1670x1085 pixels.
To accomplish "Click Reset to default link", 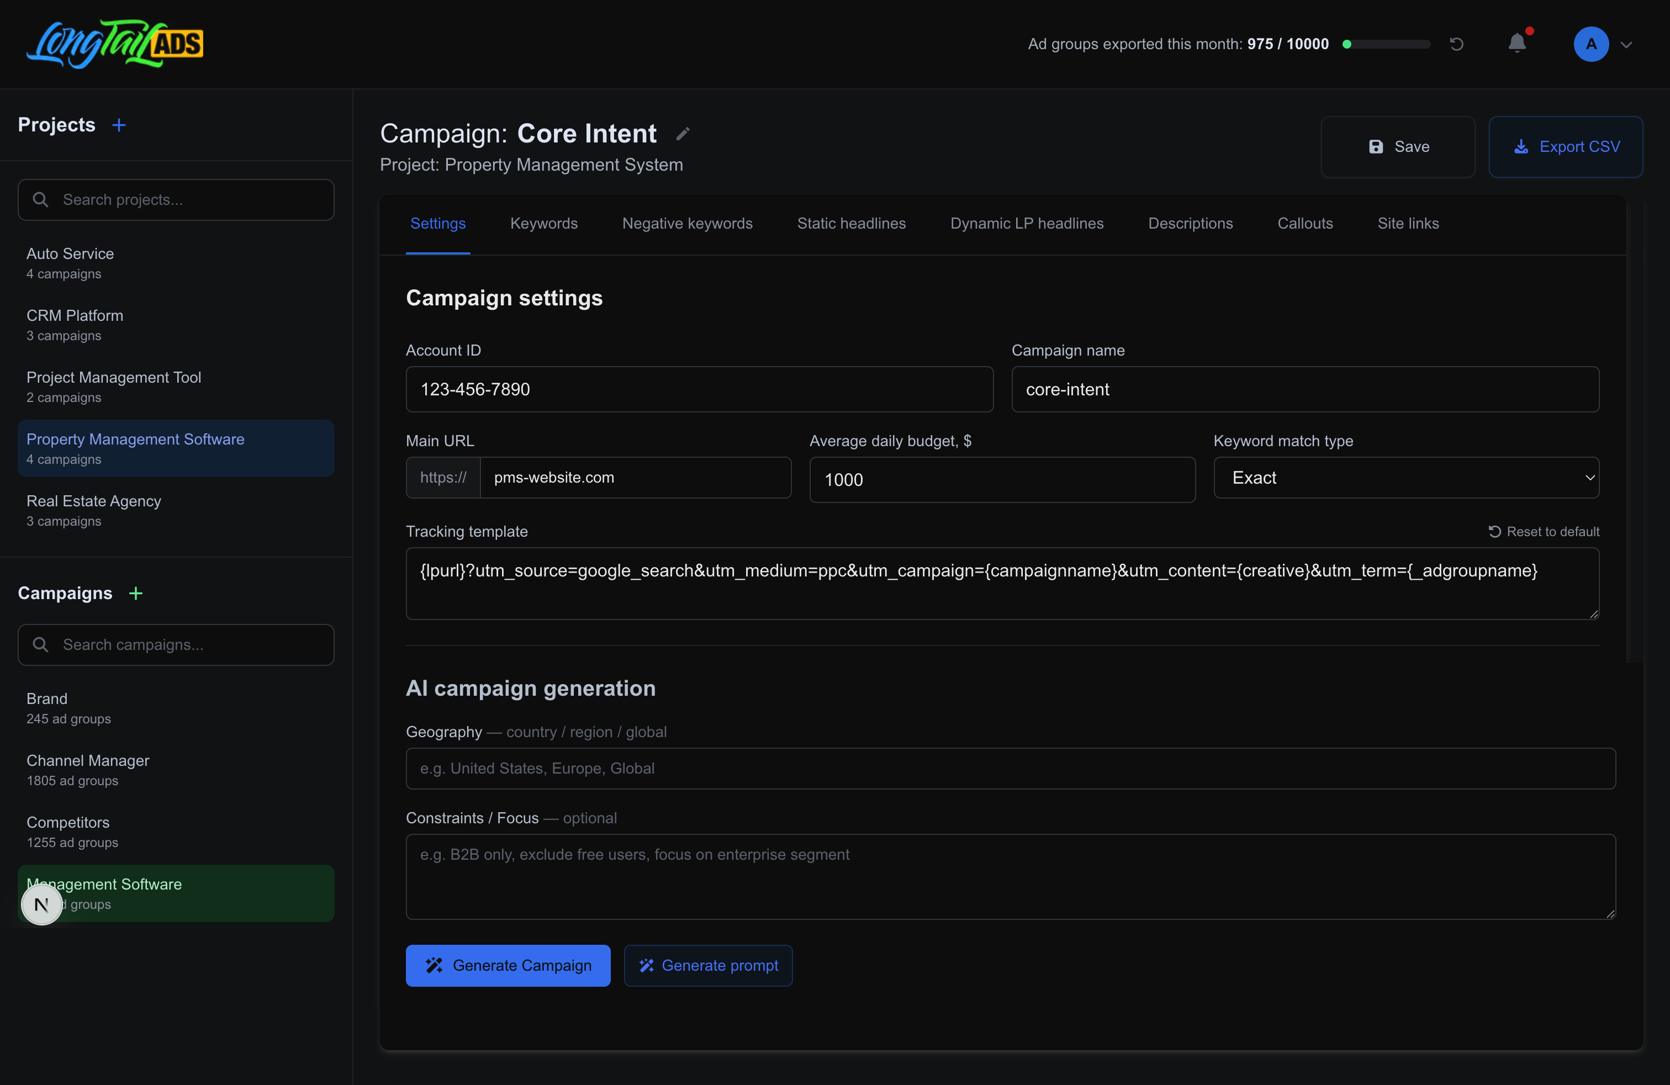I will pyautogui.click(x=1544, y=532).
